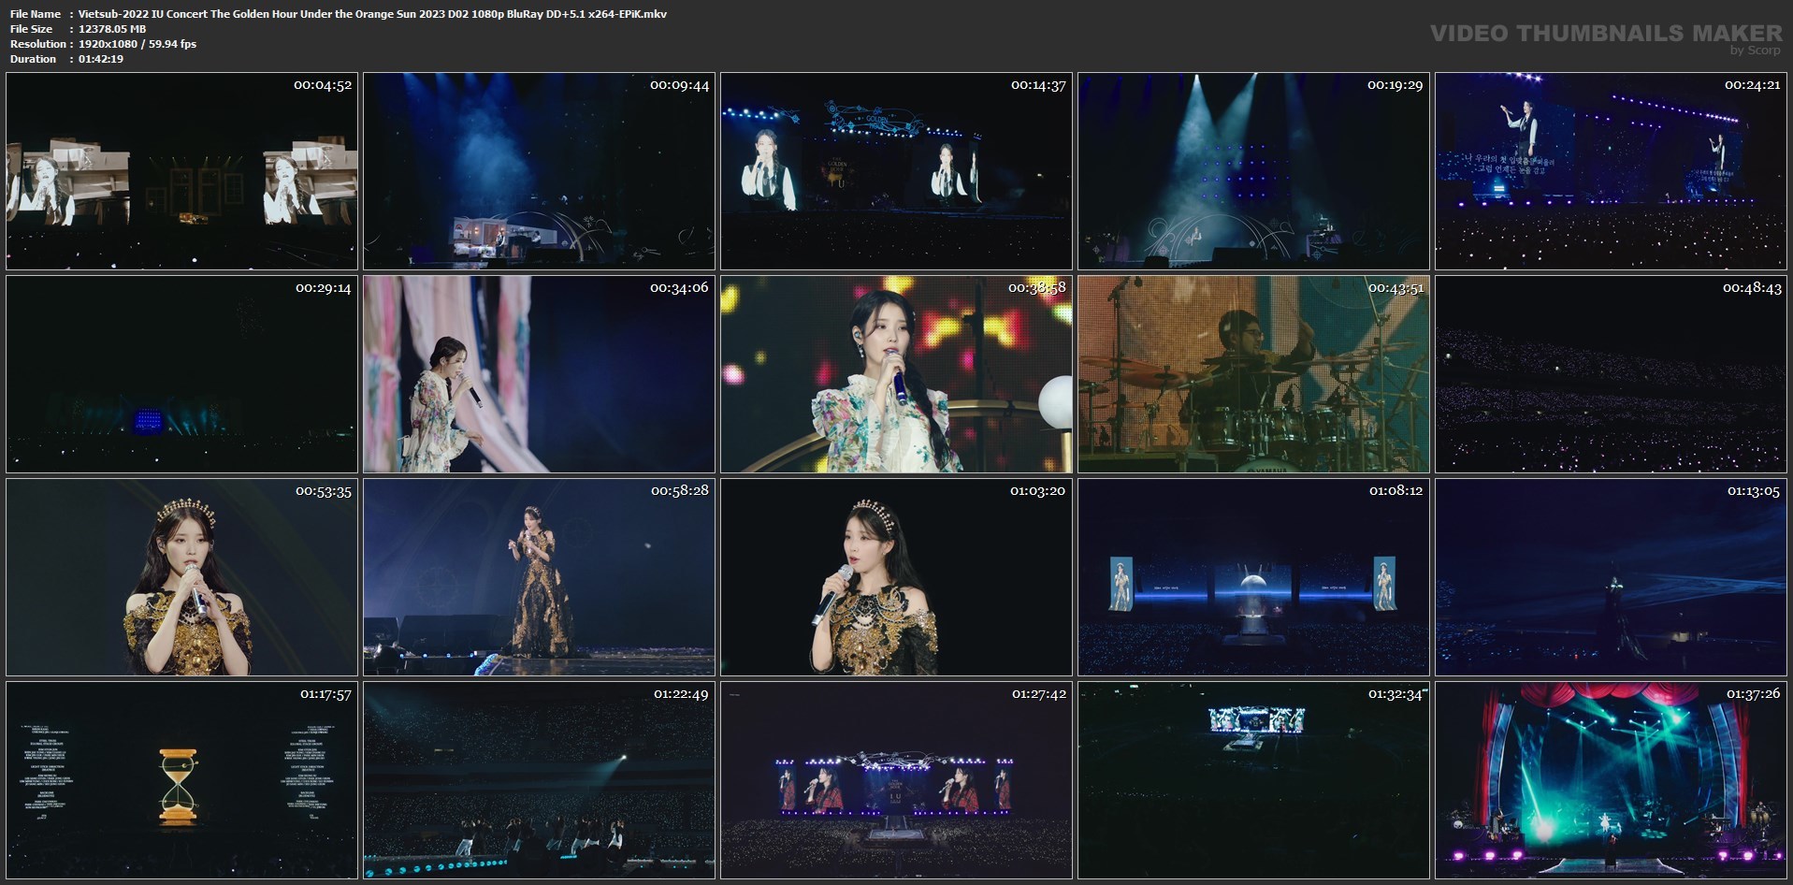Viewport: 1793px width, 885px height.
Task: Click the Resolution label
Action: click(37, 44)
